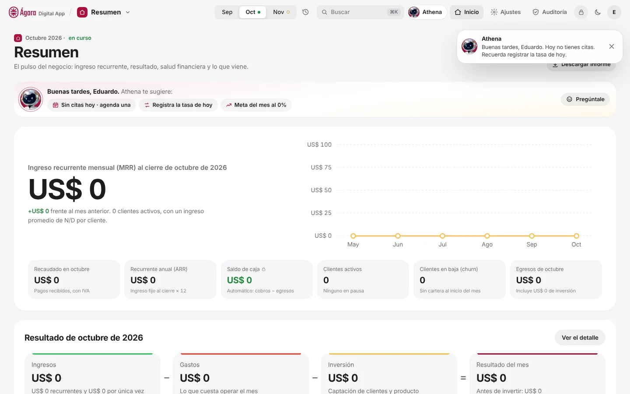Viewport: 630px width, 394px height.
Task: Click the lock icon in the top bar
Action: click(x=581, y=12)
